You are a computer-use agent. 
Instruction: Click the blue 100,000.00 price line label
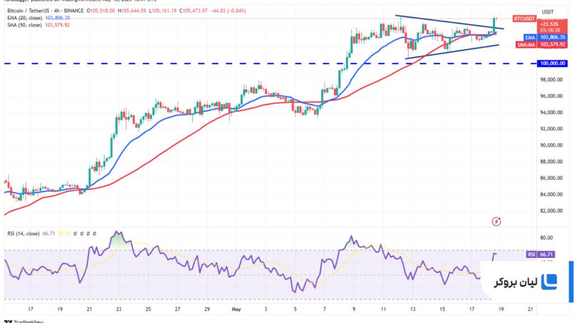552,63
